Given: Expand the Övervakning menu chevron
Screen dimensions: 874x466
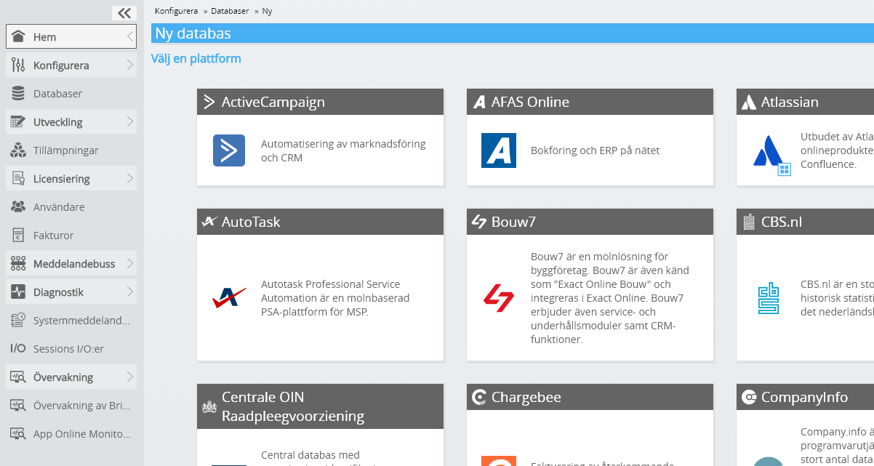Looking at the screenshot, I should 129,377.
